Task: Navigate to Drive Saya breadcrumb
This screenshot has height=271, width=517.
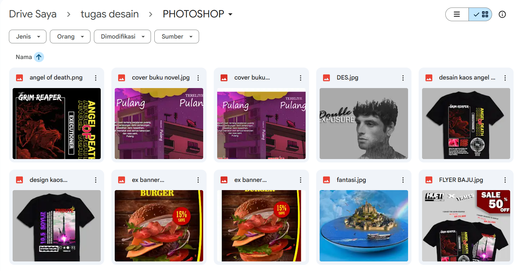Action: tap(33, 14)
